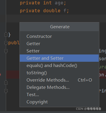Click the Generate popup title header
Viewport: 106px width, 113px height.
point(59,27)
